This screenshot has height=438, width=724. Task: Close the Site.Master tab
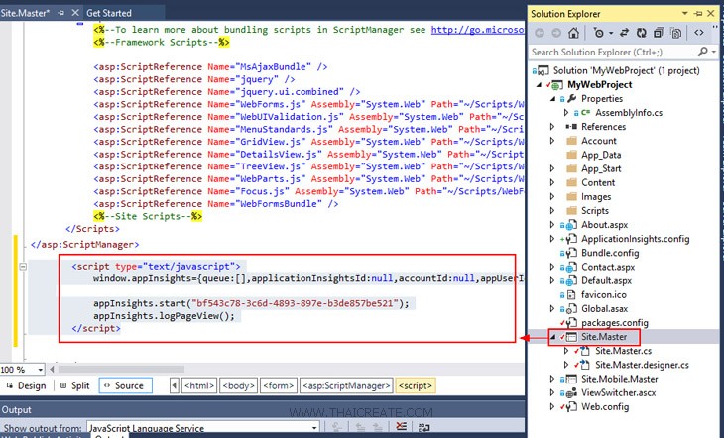(x=75, y=13)
